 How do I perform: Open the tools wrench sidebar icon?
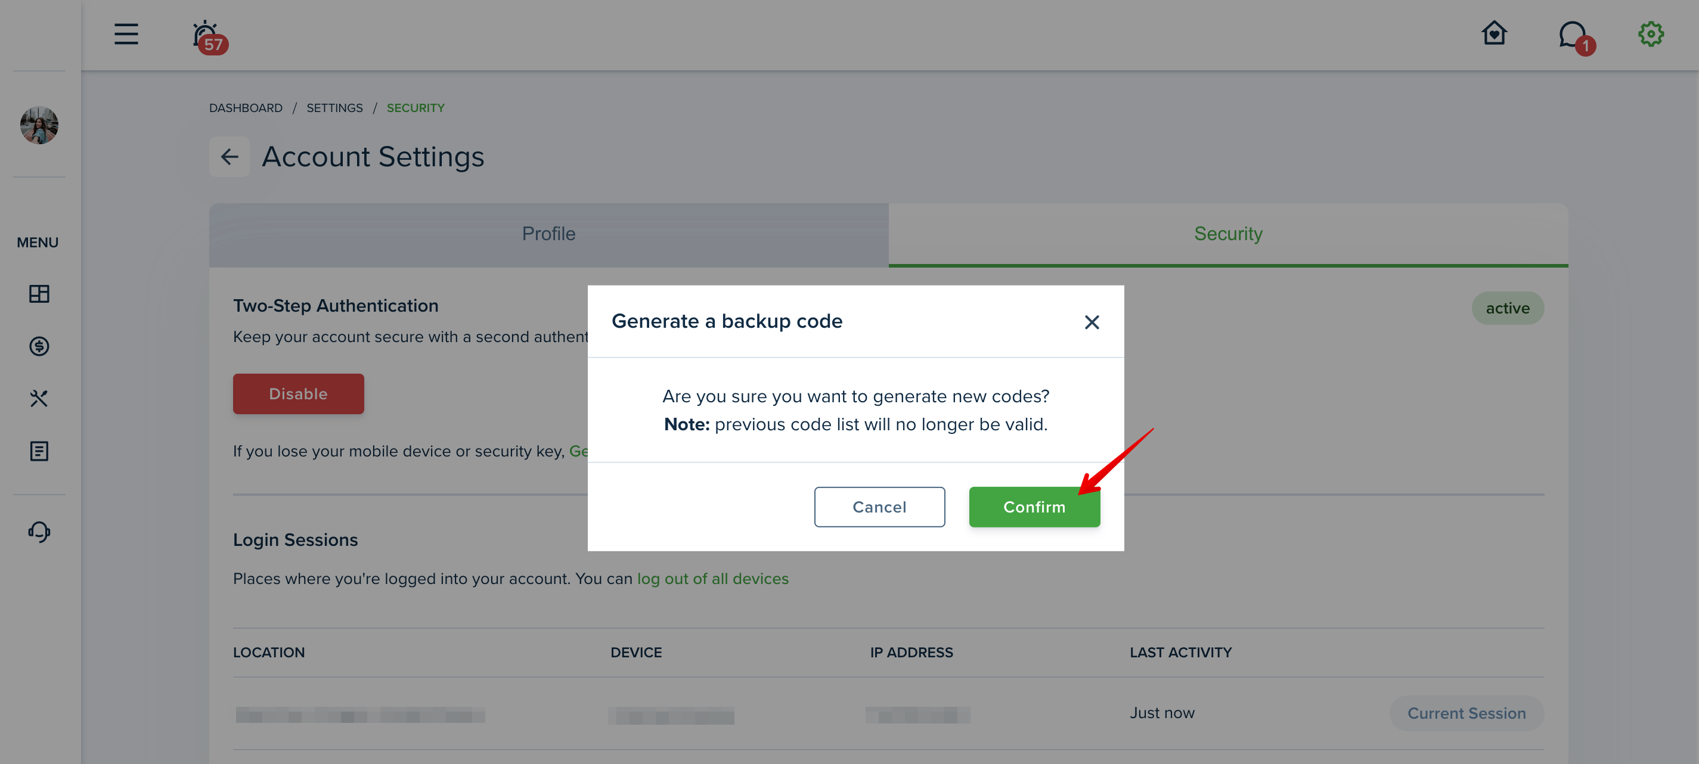coord(39,398)
